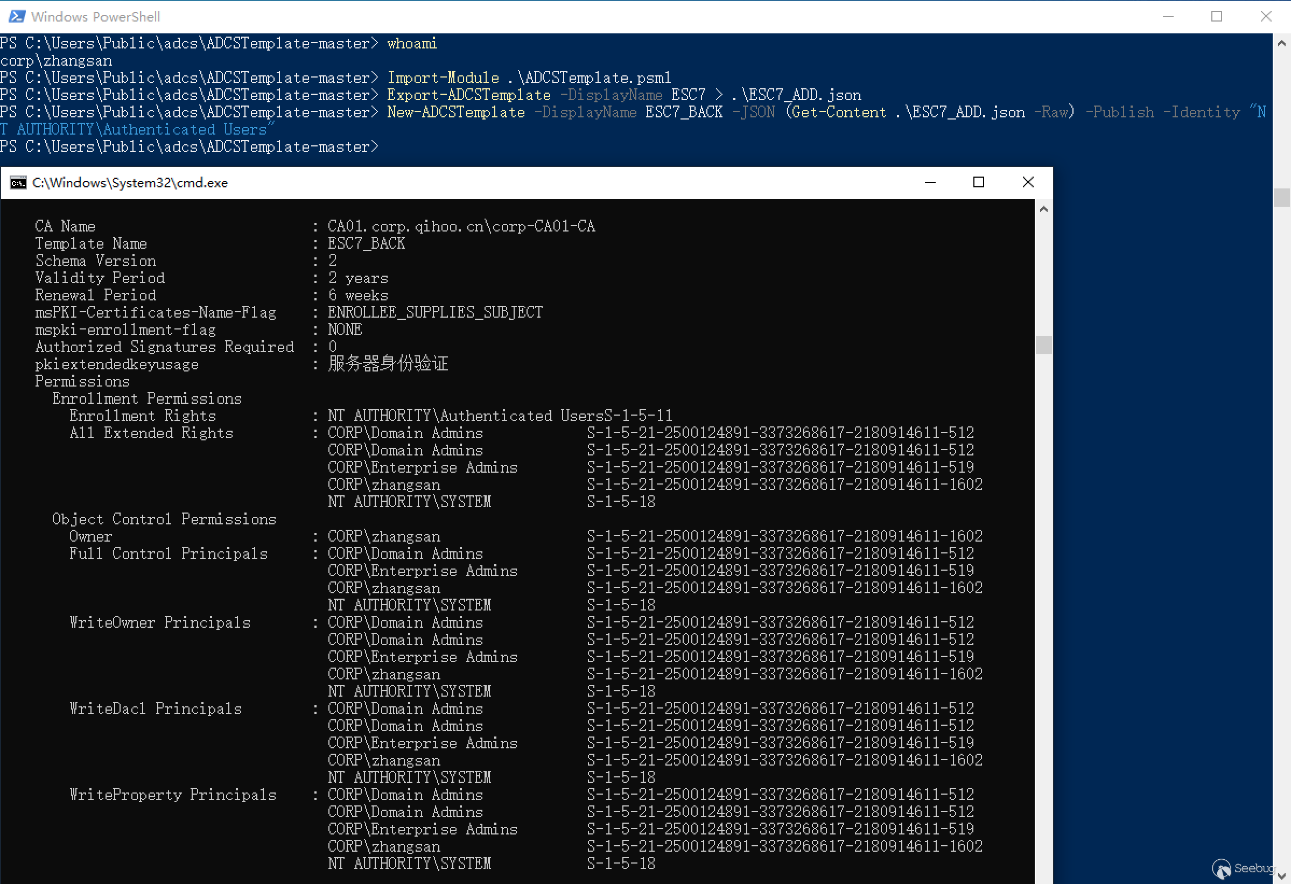
Task: Click the PowerShell icon in title bar
Action: tap(17, 16)
